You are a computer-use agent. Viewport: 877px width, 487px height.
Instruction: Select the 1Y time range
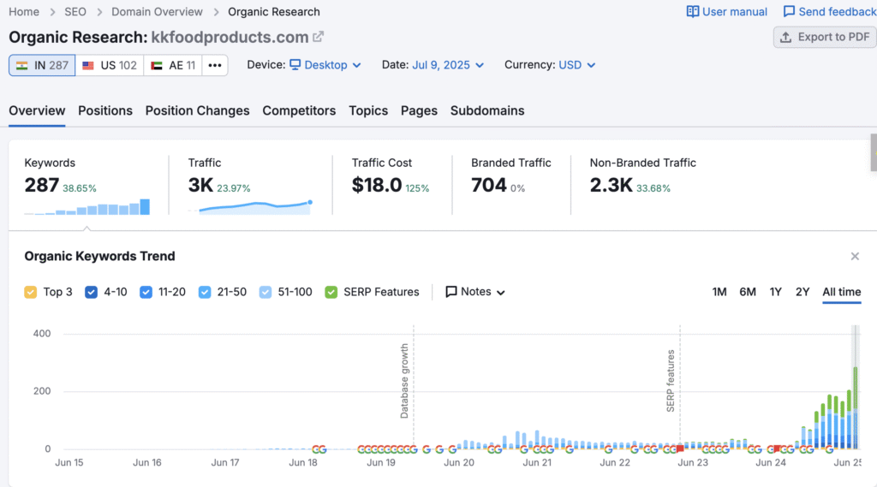(775, 292)
